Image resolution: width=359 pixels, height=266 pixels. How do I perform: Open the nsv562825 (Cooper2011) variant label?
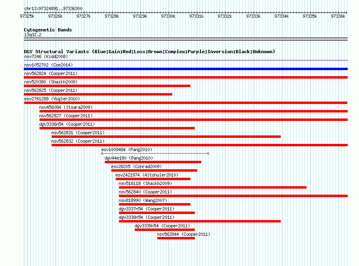pos(51,90)
